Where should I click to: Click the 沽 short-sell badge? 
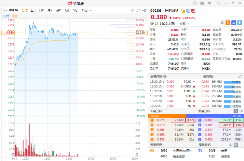click(183, 11)
